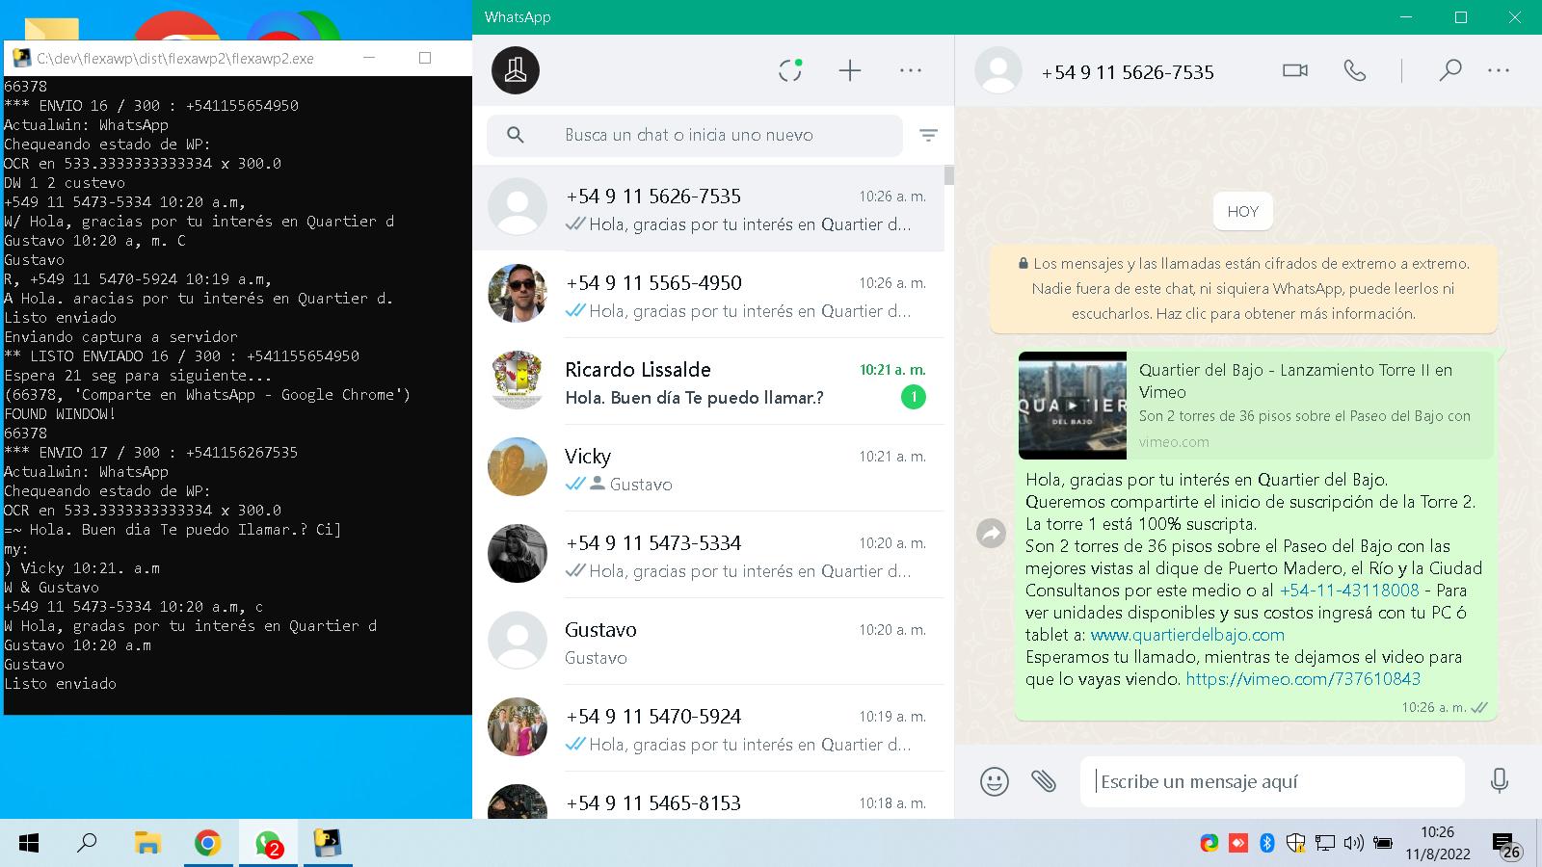Open the Windows Start menu
This screenshot has width=1542, height=867.
(x=29, y=844)
